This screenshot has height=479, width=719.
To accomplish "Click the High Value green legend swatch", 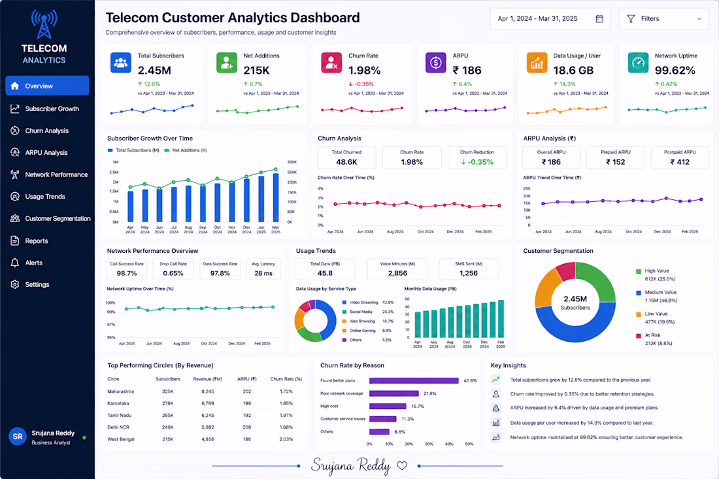I will pyautogui.click(x=639, y=271).
